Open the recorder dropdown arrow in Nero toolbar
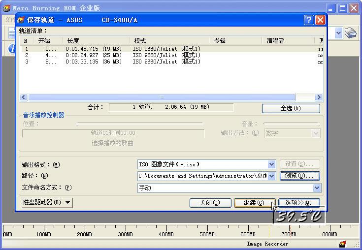Image resolution: width=362 pixels, height=250 pixels. pos(338,33)
